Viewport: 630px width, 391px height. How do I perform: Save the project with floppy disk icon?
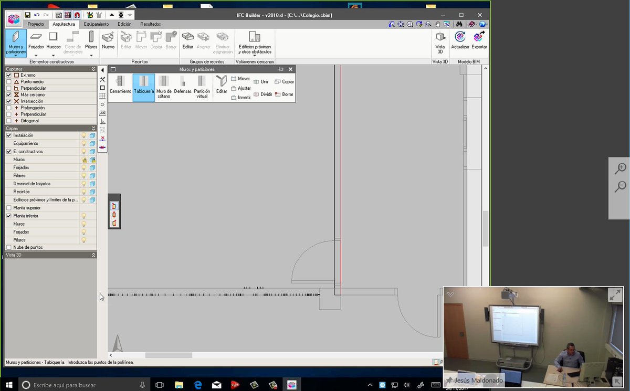point(27,15)
